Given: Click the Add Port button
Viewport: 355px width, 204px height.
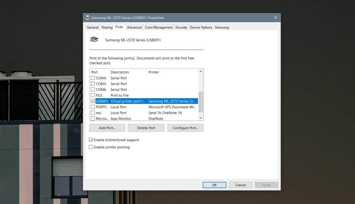Looking at the screenshot, I should coord(107,128).
